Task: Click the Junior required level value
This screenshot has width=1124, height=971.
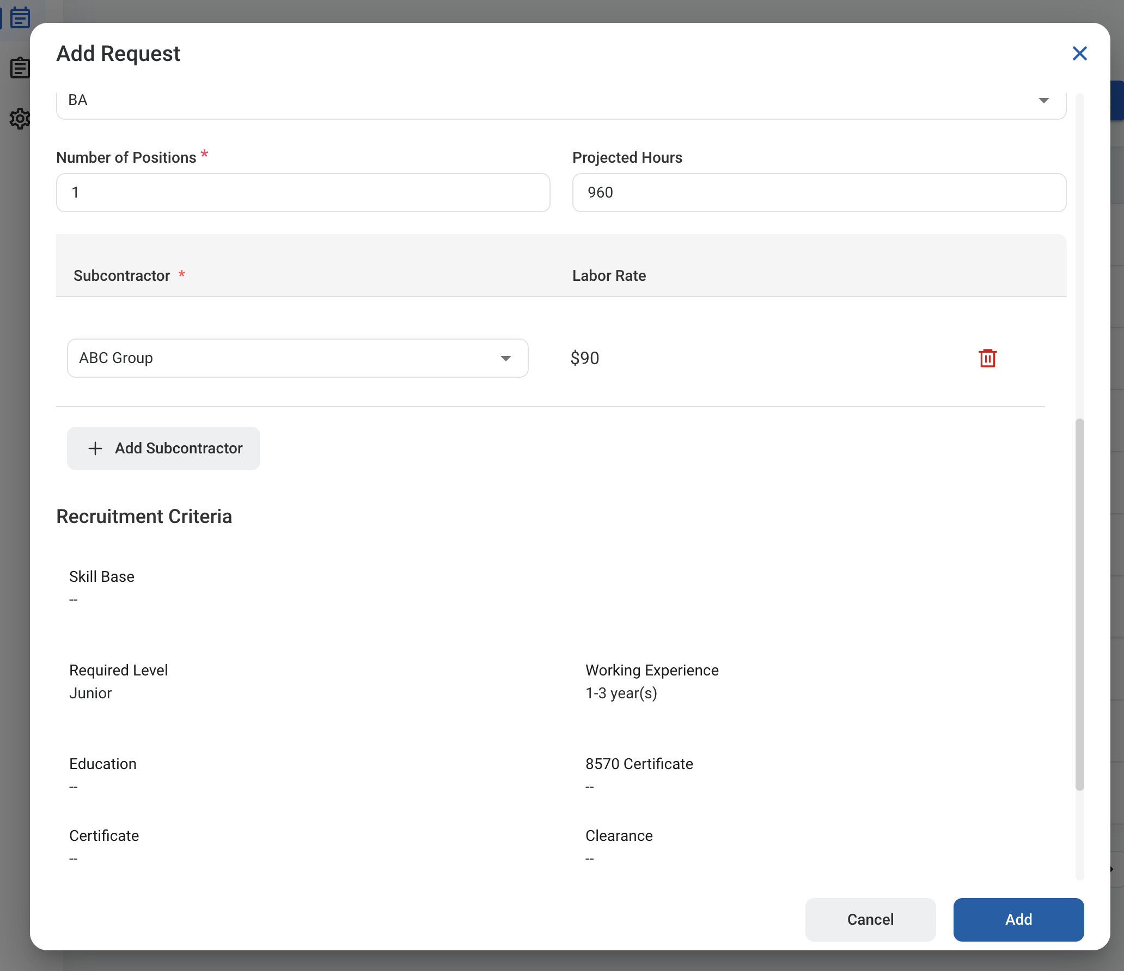Action: 90,693
